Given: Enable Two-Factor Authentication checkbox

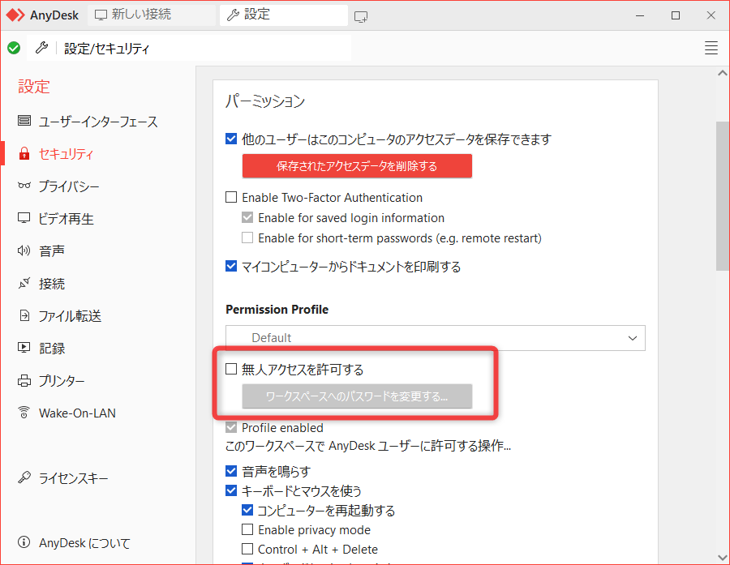Looking at the screenshot, I should (x=231, y=197).
